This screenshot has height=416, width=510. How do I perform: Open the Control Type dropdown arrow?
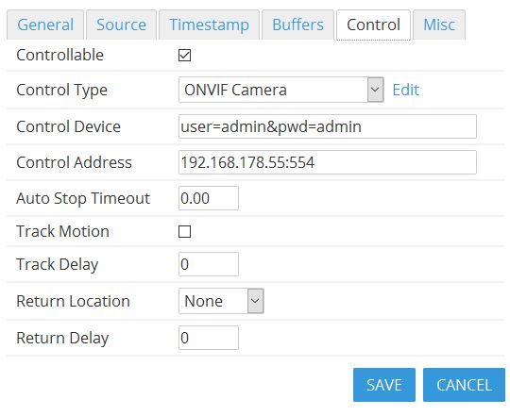[x=375, y=90]
